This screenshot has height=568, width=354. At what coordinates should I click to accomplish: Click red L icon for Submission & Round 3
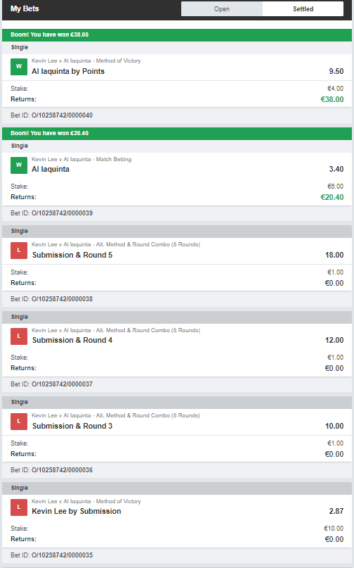tap(19, 422)
